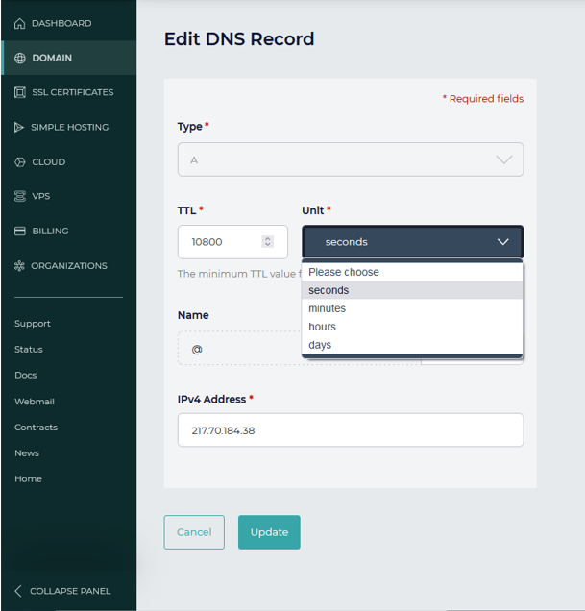Click the TTL stepper arrows

(268, 242)
